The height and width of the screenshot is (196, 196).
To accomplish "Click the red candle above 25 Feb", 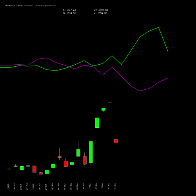I will pyautogui.click(x=34, y=169).
